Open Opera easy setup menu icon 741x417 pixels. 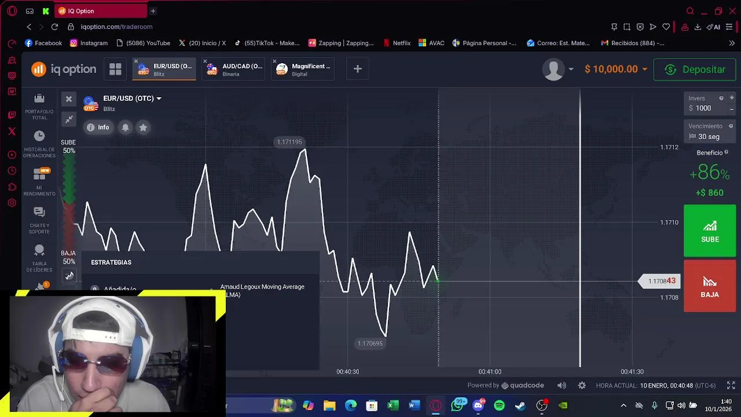[x=729, y=27]
